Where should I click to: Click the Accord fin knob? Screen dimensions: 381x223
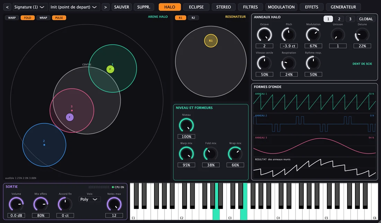coord(65,204)
